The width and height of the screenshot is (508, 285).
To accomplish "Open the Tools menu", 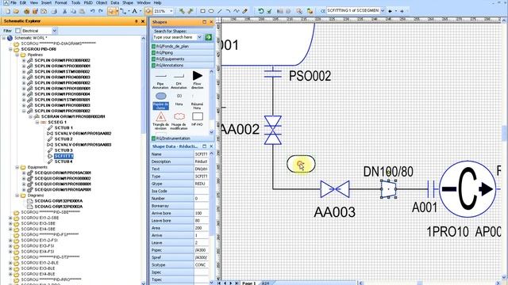I will (x=76, y=2).
